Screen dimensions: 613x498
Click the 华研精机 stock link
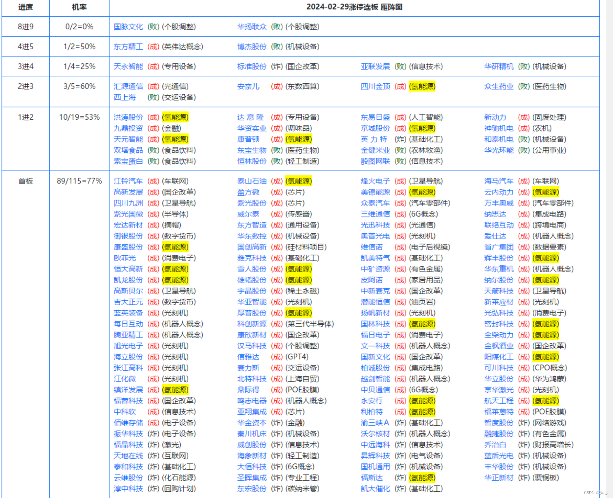[499, 67]
